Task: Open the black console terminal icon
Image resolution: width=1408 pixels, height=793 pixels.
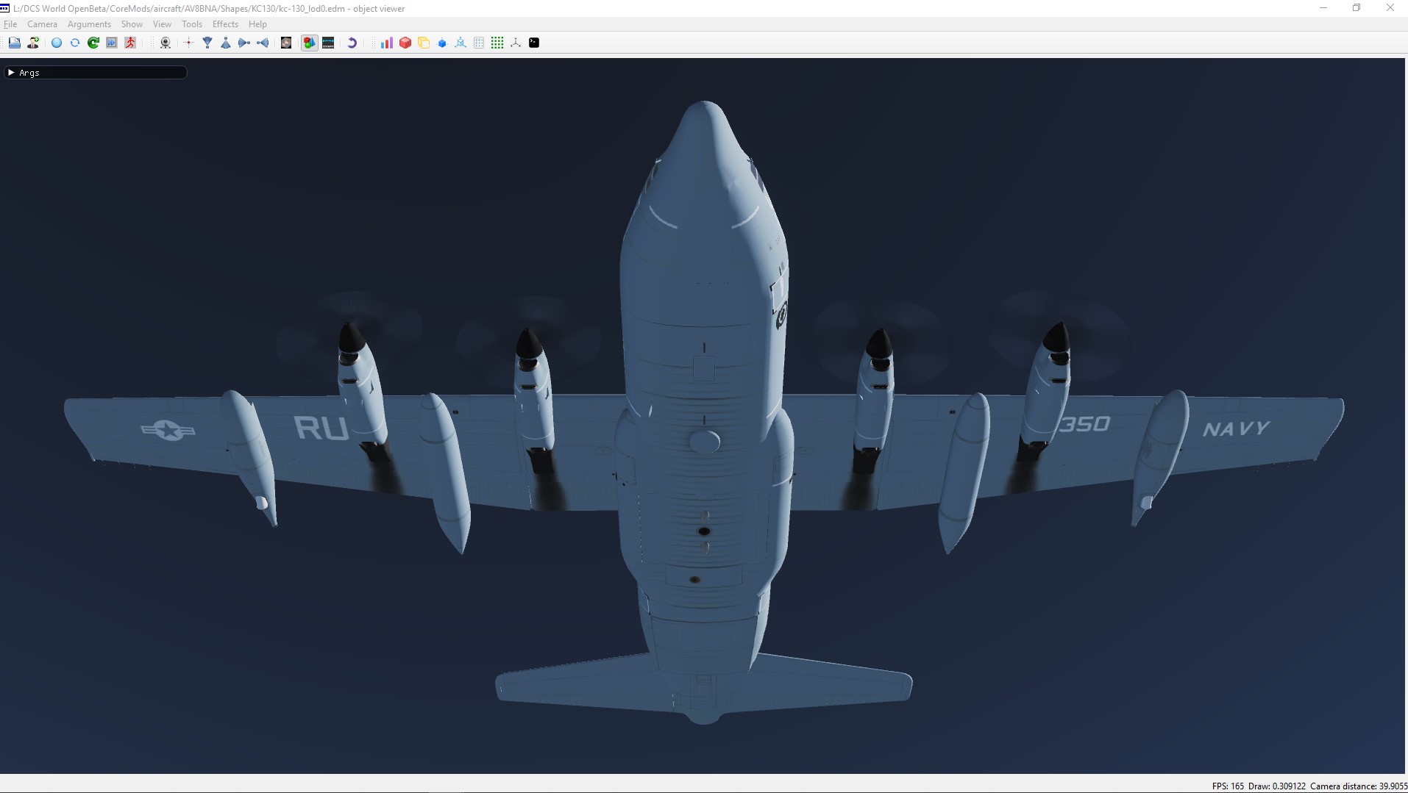Action: point(534,43)
